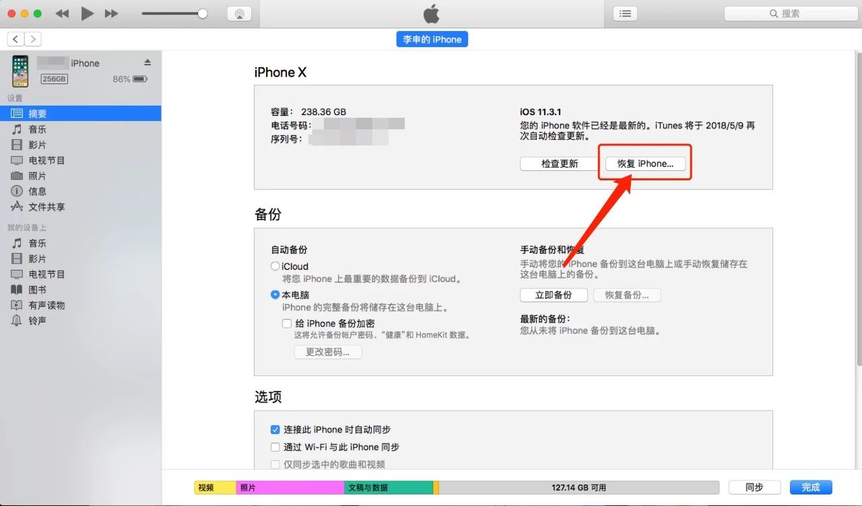Enable the 给 iPhone 备份加密 checkbox
This screenshot has height=506, width=862.
(287, 323)
